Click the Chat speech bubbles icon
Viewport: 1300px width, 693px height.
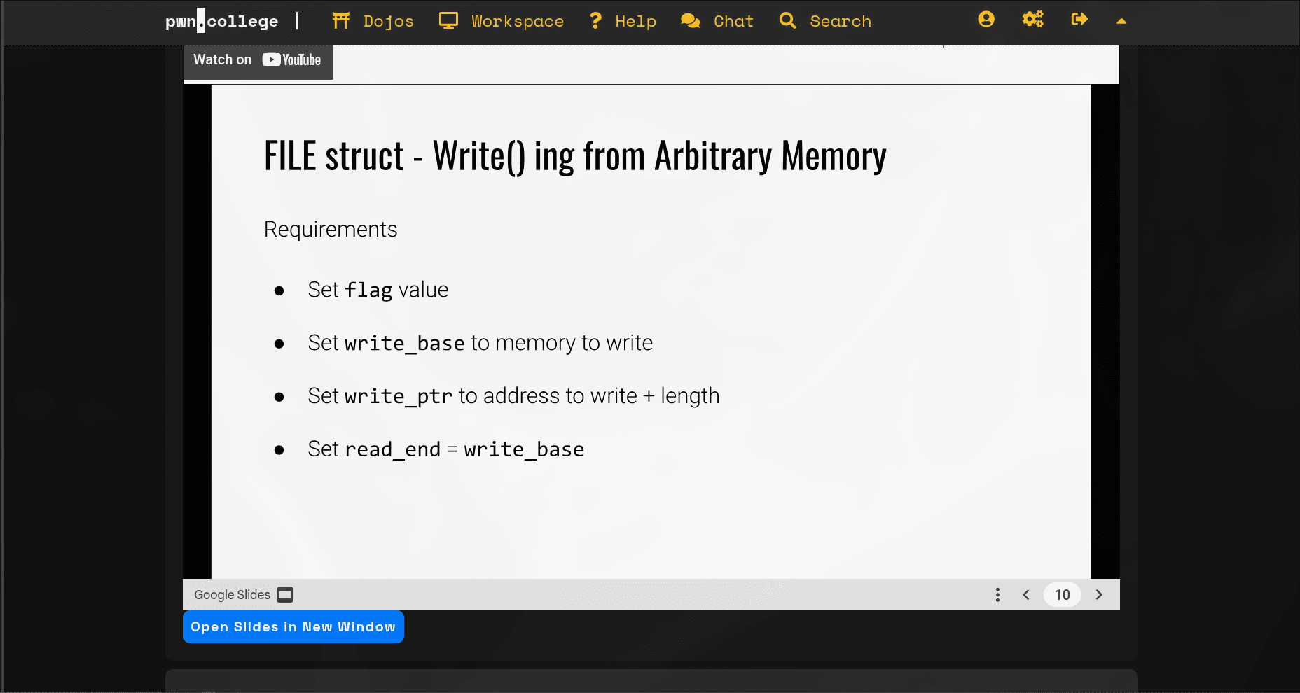click(x=690, y=21)
